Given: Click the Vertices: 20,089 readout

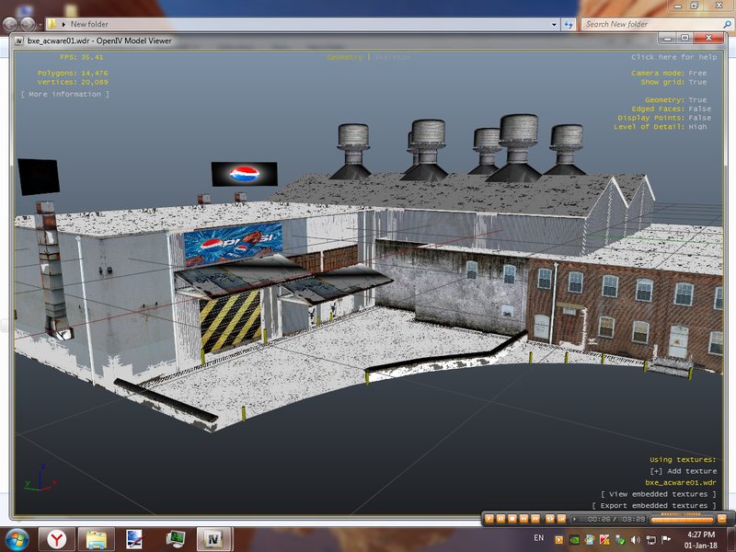Looking at the screenshot, I should 73,82.
